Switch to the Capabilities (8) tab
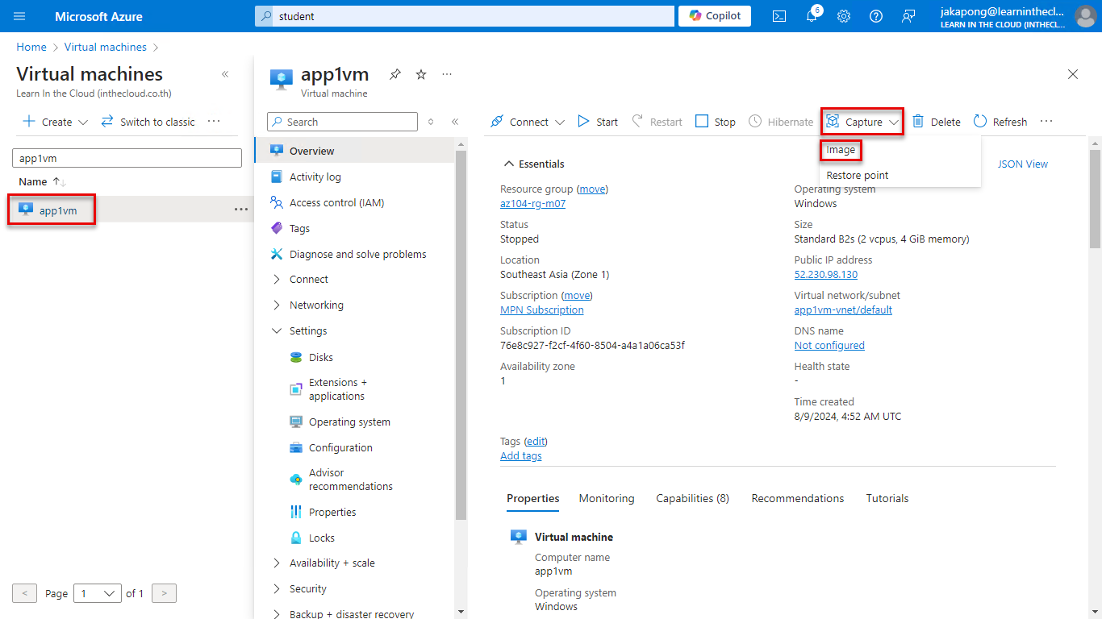Image resolution: width=1102 pixels, height=619 pixels. (x=692, y=498)
